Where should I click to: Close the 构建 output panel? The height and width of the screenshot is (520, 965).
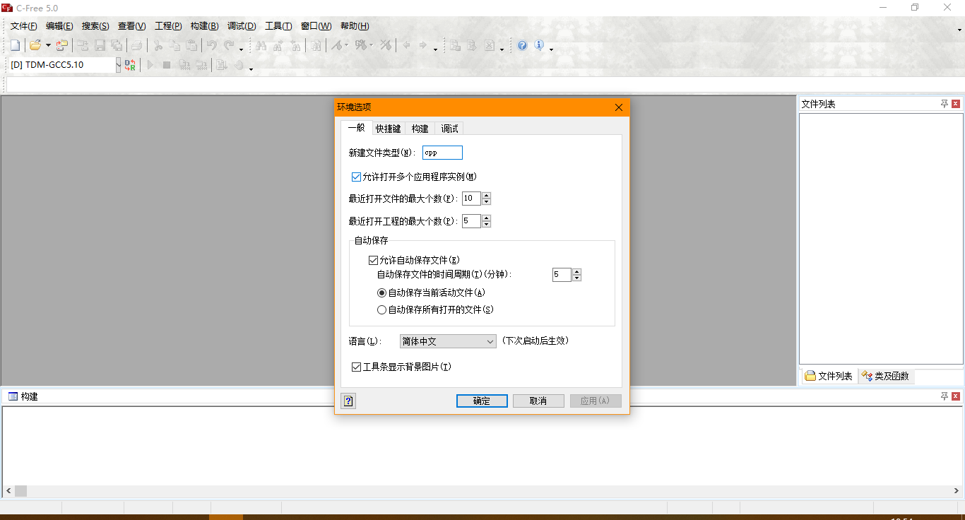[x=956, y=396]
